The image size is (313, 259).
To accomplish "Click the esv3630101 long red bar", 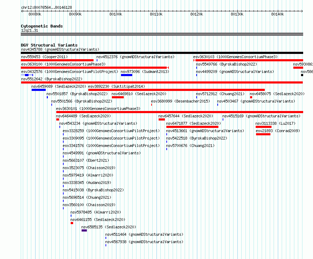I will [180, 112].
